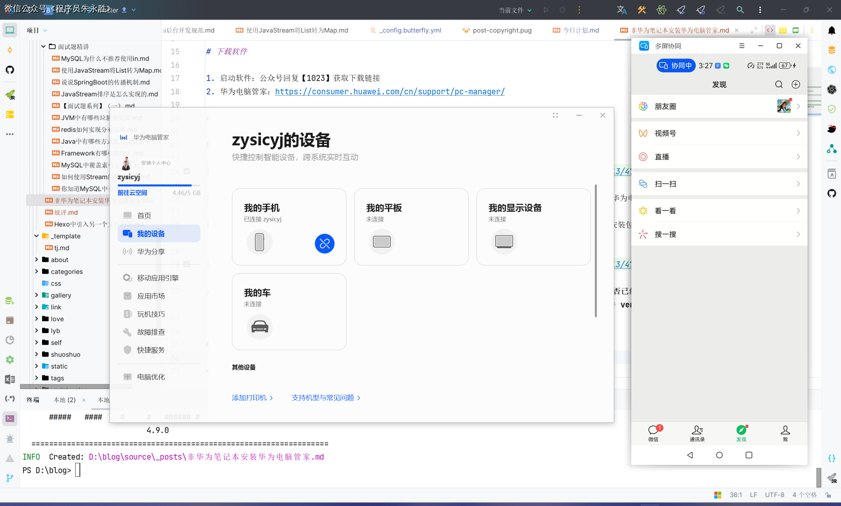Tap the WeChat plus add icon
This screenshot has width=841, height=506.
(796, 85)
